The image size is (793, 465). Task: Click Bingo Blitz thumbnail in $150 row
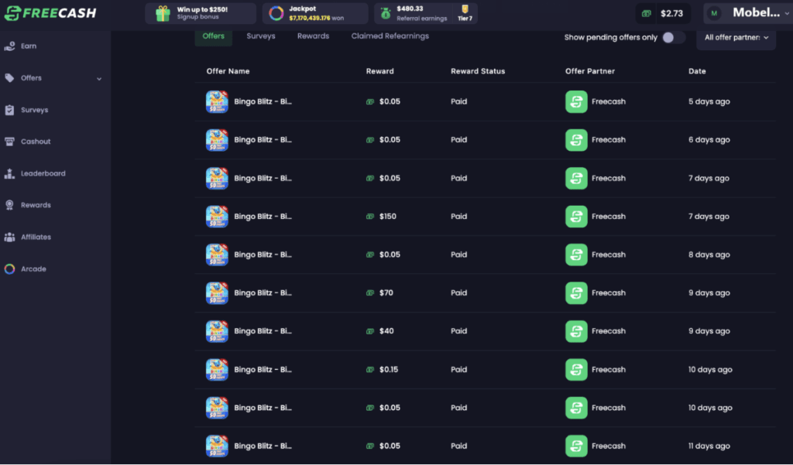click(x=217, y=217)
